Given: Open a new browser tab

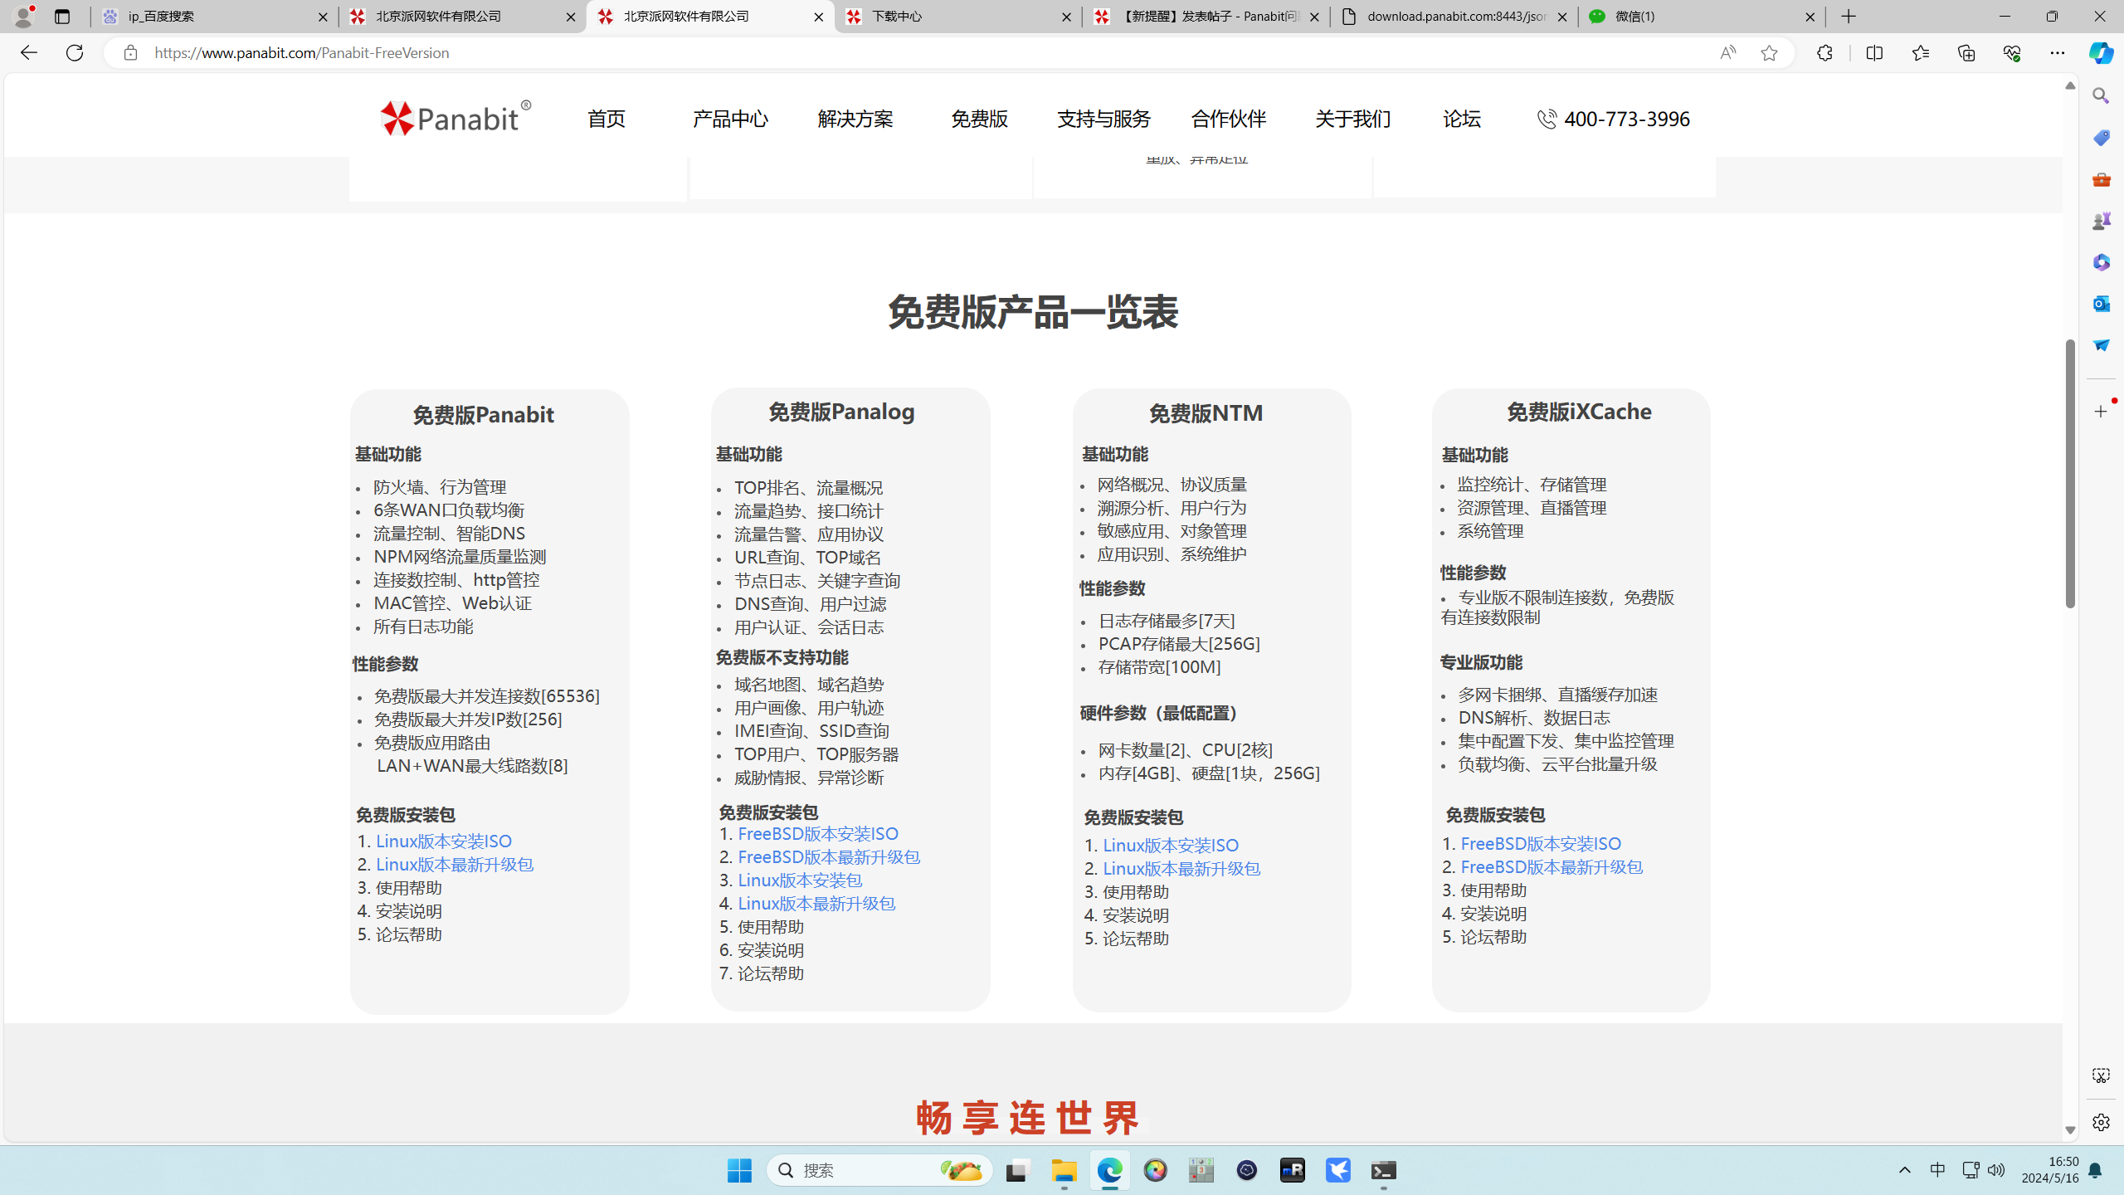Looking at the screenshot, I should point(1849,17).
